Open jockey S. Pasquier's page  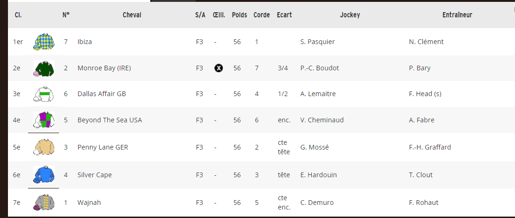pos(317,42)
